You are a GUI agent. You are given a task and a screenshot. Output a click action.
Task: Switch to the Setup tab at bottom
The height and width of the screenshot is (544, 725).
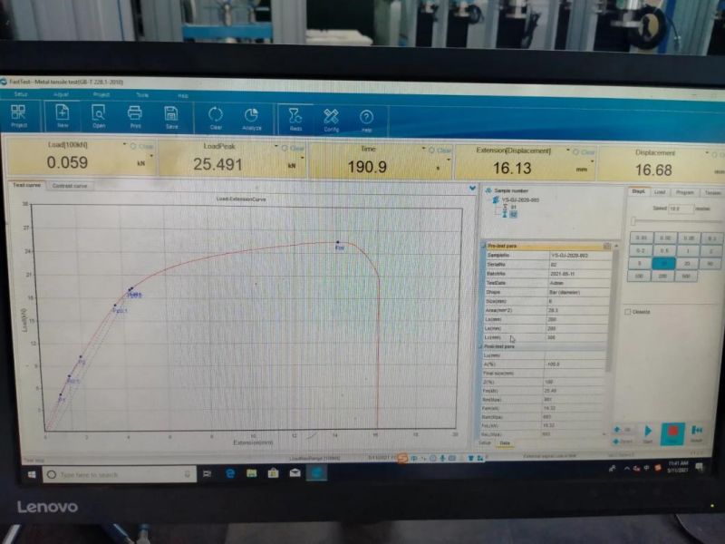pos(485,442)
